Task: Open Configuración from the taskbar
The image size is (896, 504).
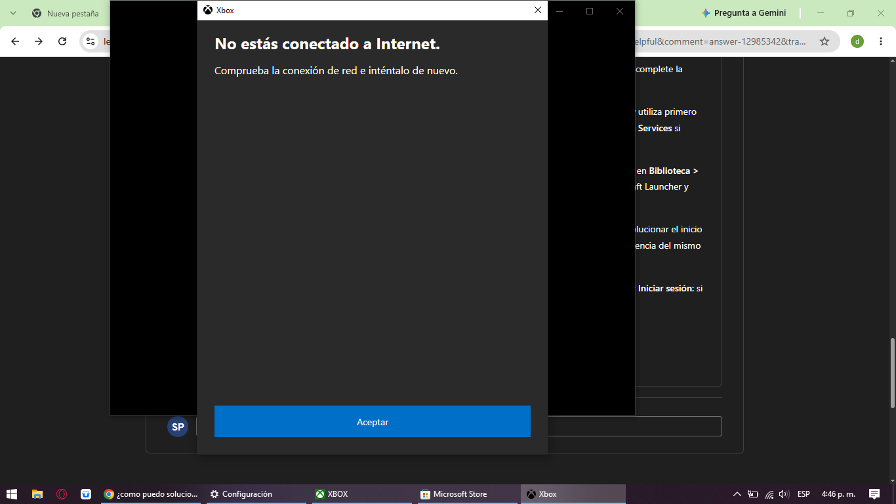Action: [x=258, y=494]
